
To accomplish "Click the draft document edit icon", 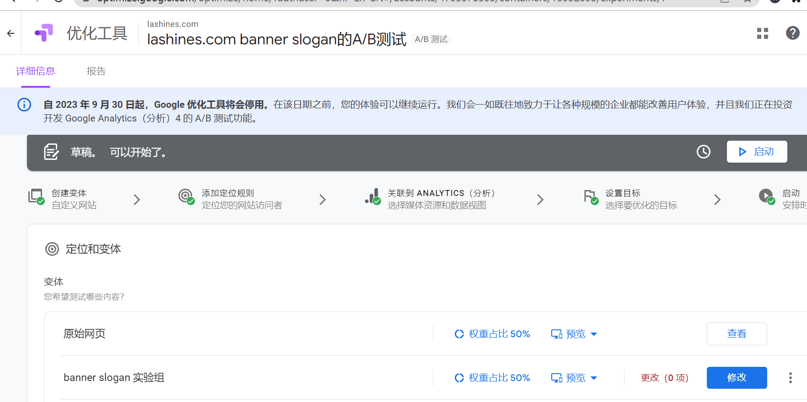I will tap(51, 152).
